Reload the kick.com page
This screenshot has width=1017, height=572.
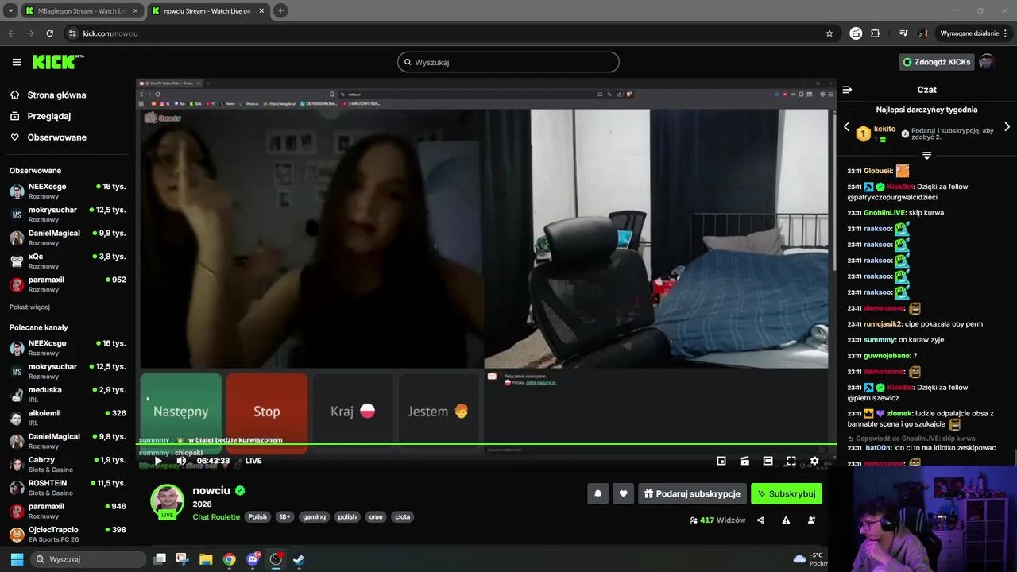tap(49, 33)
